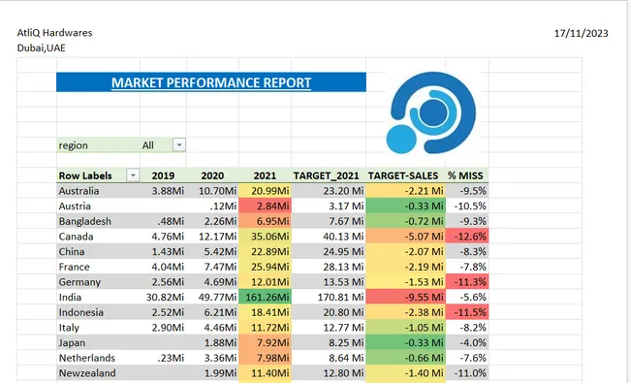Click the TARGET_2021 column header
The image size is (630, 383).
click(x=326, y=176)
